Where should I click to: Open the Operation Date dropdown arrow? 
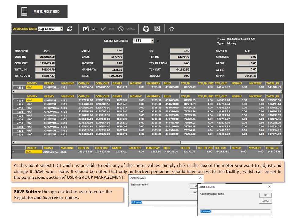coord(61,29)
